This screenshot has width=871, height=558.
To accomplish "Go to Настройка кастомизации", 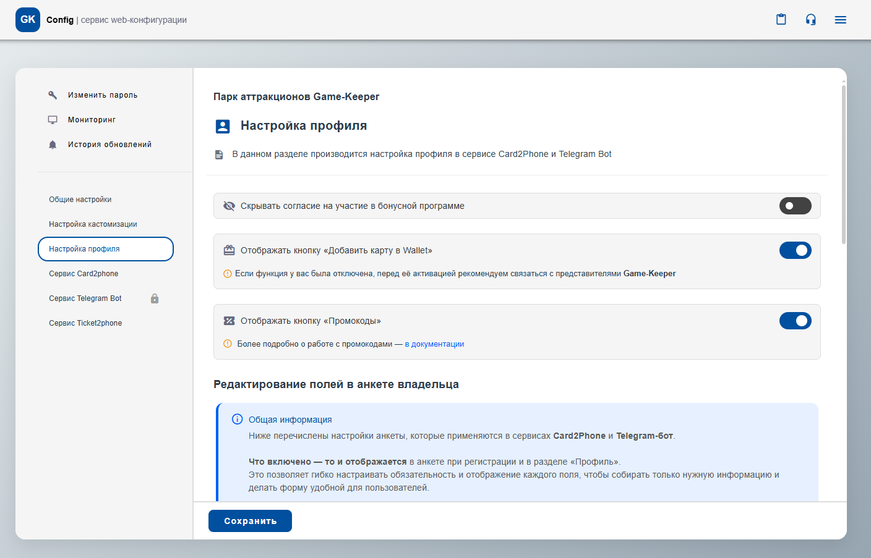I will (x=93, y=224).
